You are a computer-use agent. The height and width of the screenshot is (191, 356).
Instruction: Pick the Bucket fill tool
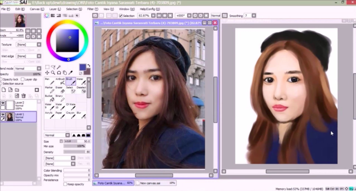point(49,98)
